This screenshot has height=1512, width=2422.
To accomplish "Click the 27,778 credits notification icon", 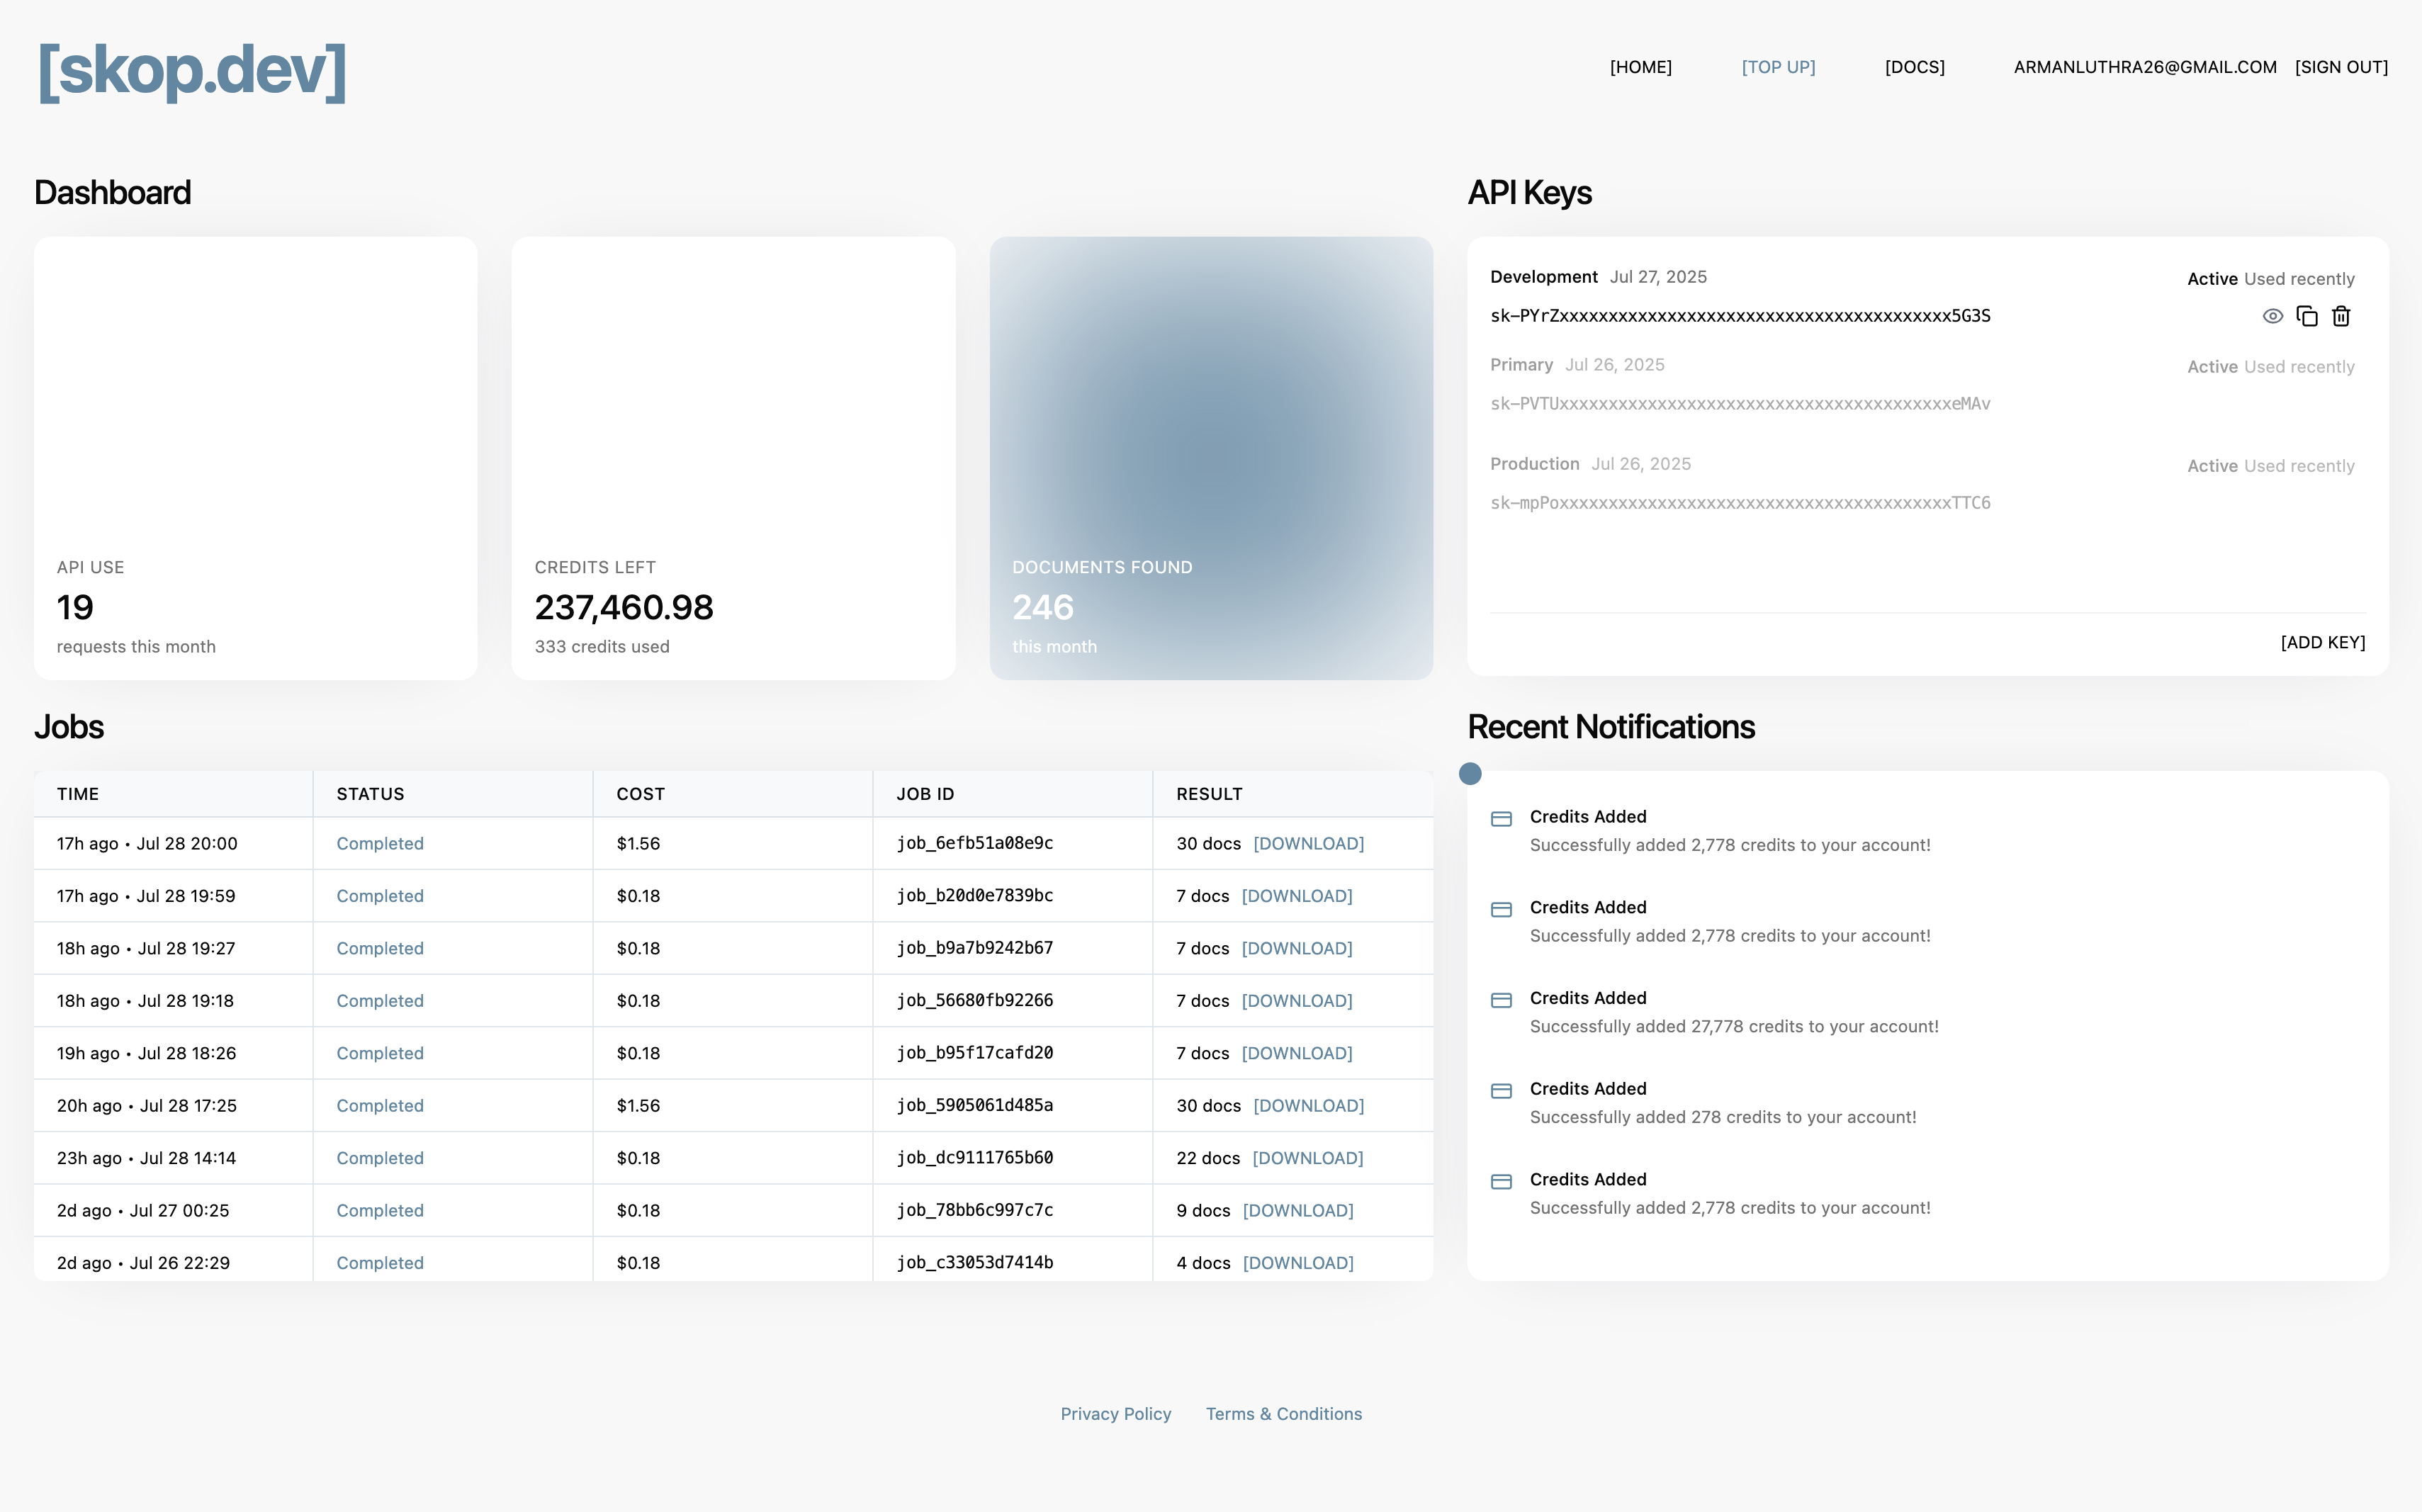I will point(1501,1000).
